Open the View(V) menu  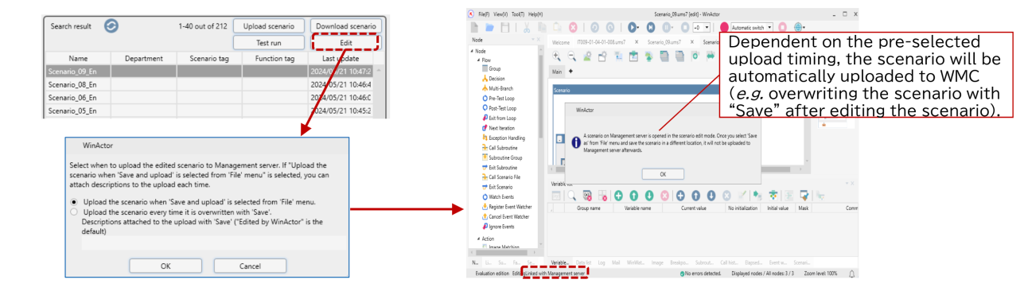[500, 14]
